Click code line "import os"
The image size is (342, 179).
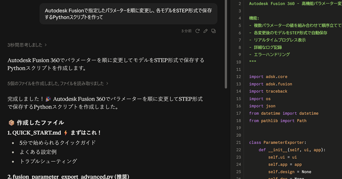pyautogui.click(x=260, y=99)
